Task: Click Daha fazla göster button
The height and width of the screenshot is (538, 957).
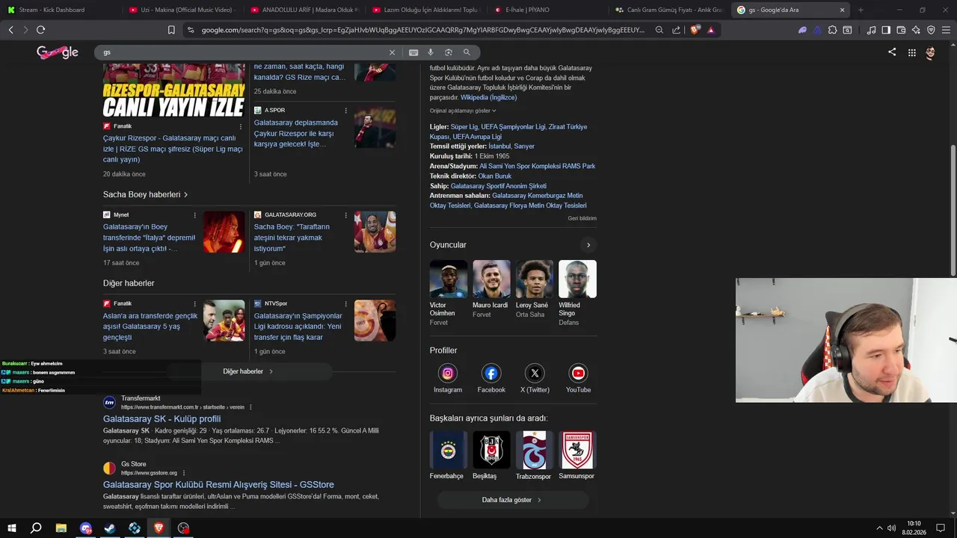Action: click(512, 500)
